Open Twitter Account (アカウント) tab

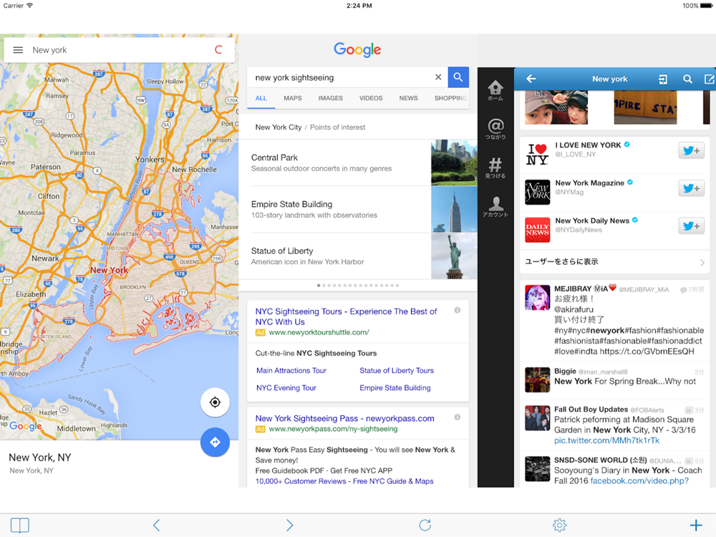click(x=495, y=207)
